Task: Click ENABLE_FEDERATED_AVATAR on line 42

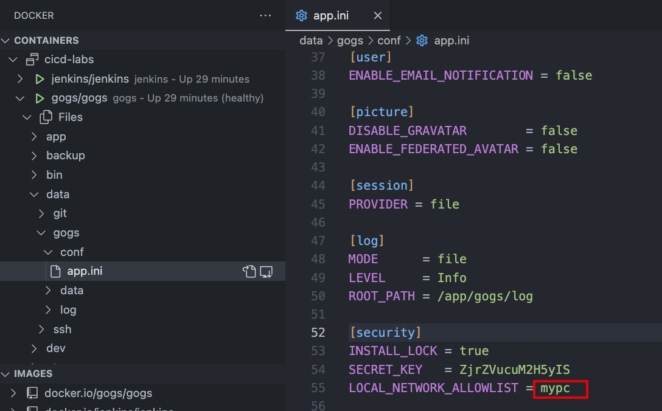Action: (x=434, y=149)
